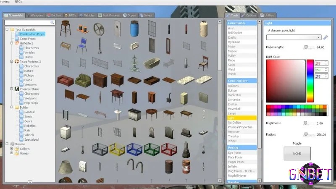336x189 pixels.
Task: Spawn the lamp shade prop
Action: pyautogui.click(x=66, y=167)
